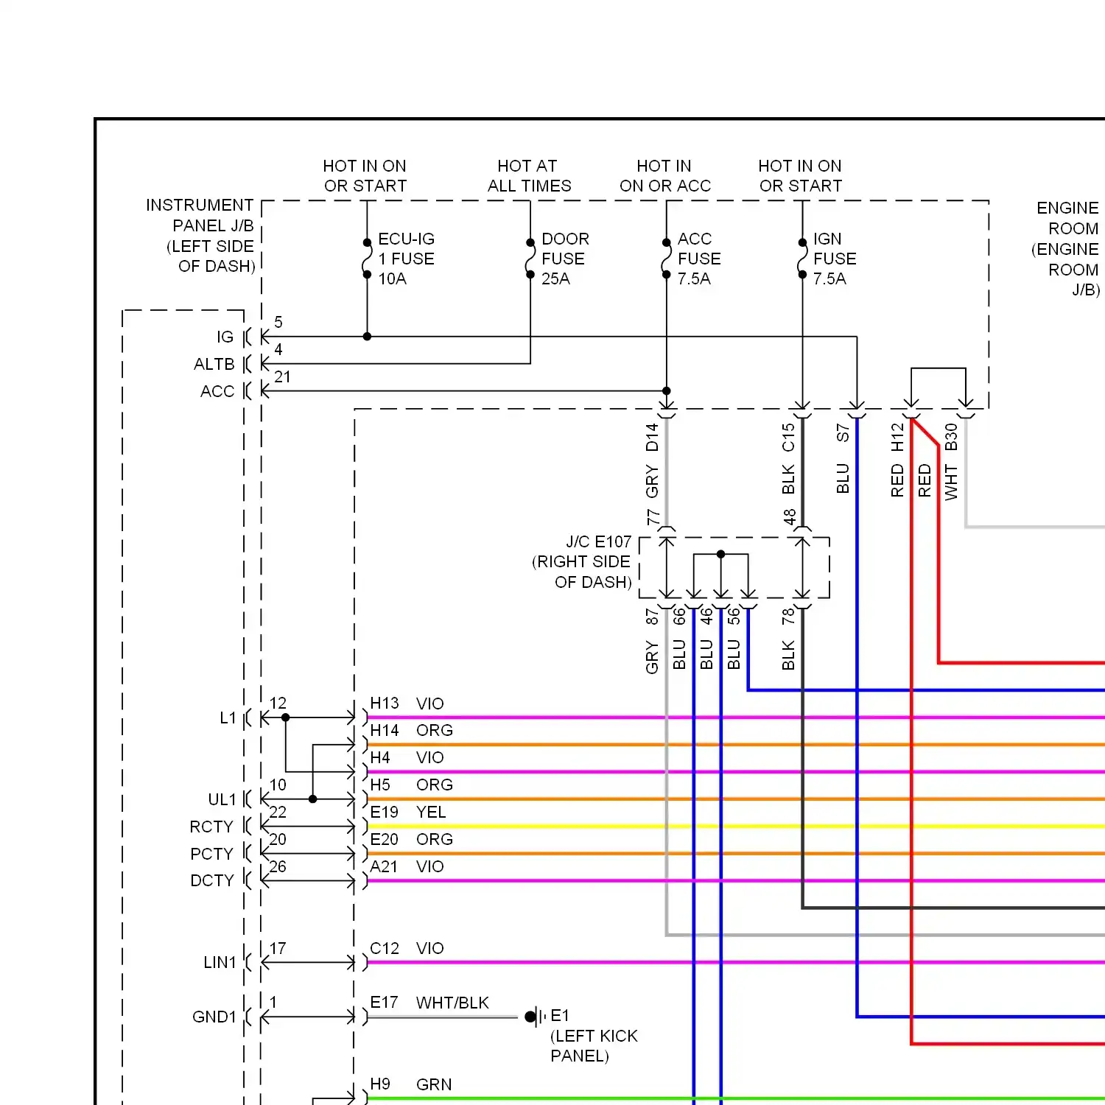
Task: Click the ACC fuse symbol
Action: (x=666, y=259)
